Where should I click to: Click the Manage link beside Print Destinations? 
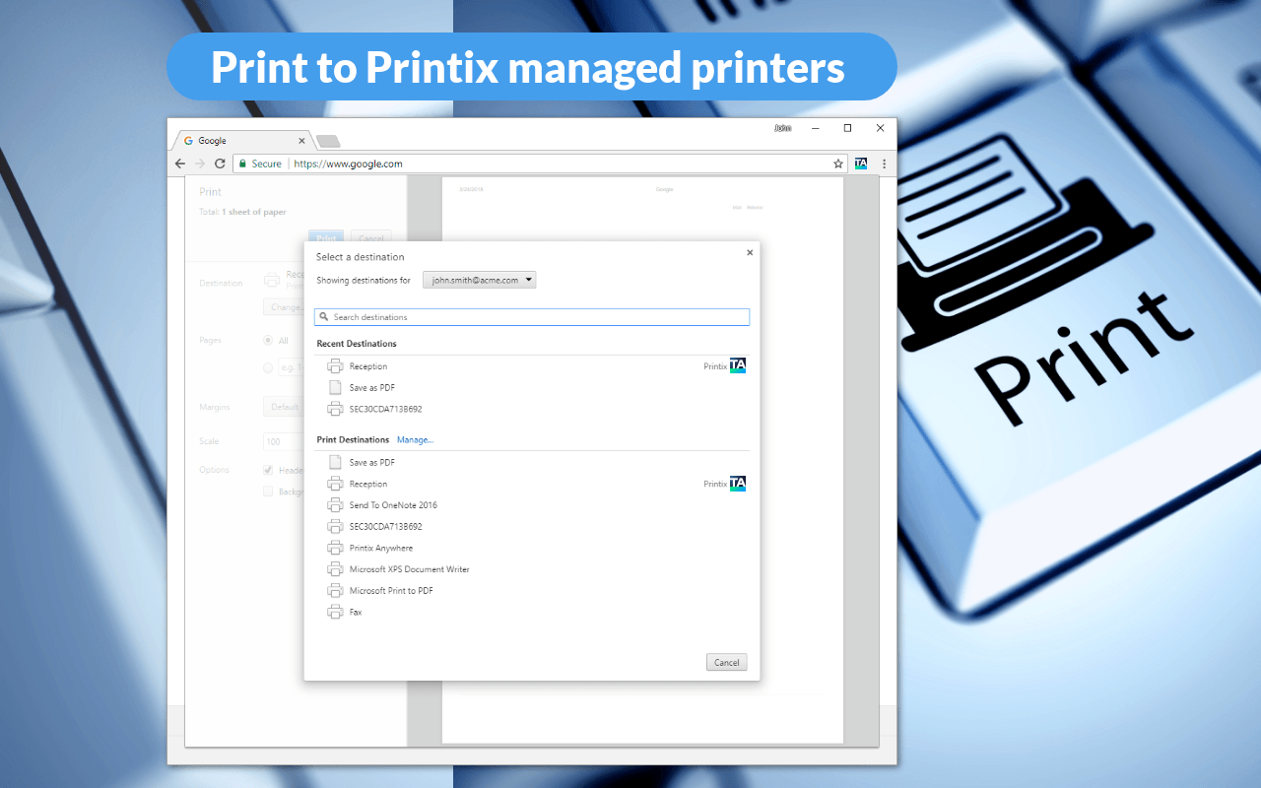pos(415,439)
